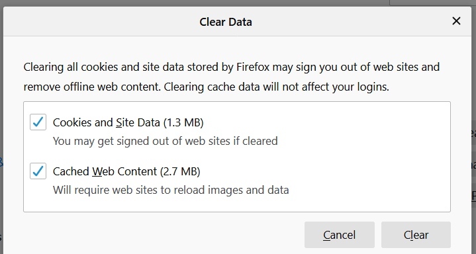The height and width of the screenshot is (254, 476).
Task: Uncheck the Cached Web Content checkbox
Action: tap(38, 171)
